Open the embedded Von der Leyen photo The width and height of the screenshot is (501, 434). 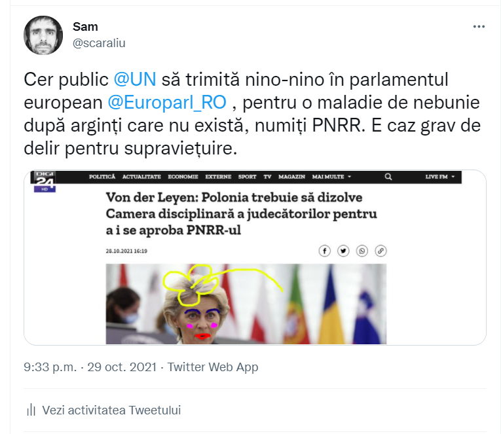pos(246,304)
